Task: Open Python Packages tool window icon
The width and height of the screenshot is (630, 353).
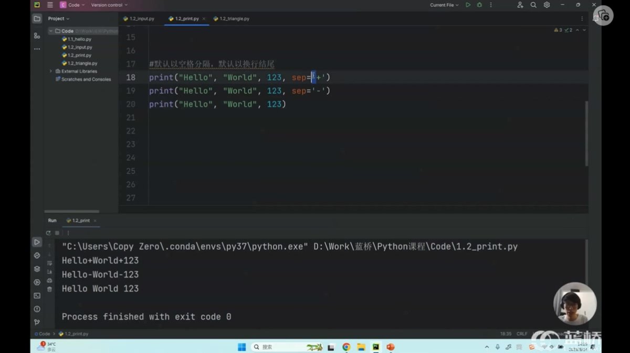Action: coord(37,269)
